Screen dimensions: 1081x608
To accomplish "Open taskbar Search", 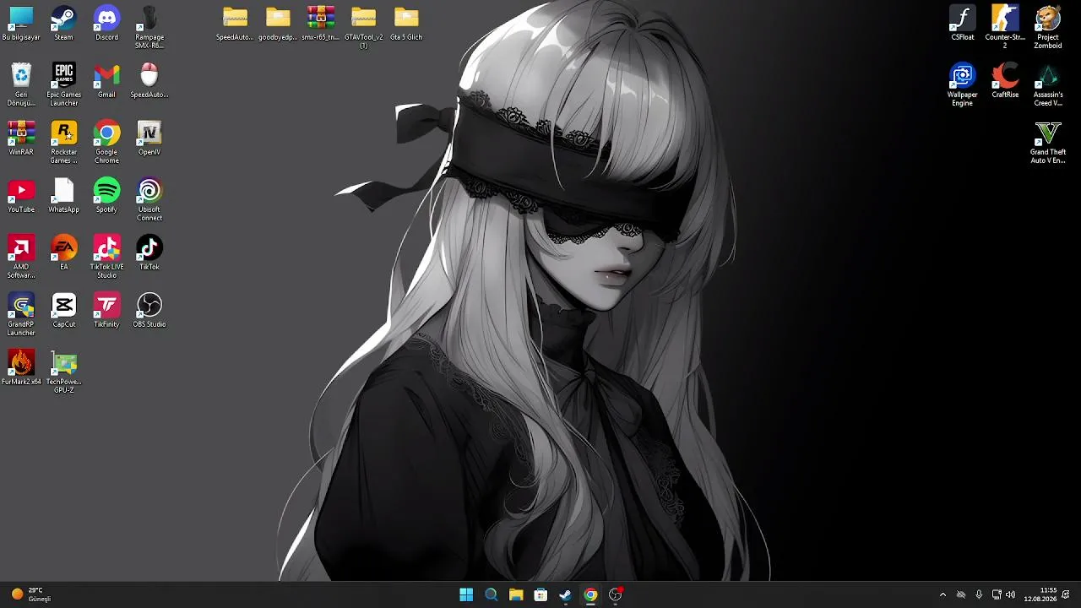I will 491,594.
